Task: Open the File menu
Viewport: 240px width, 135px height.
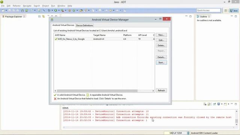Action: pos(3,6)
